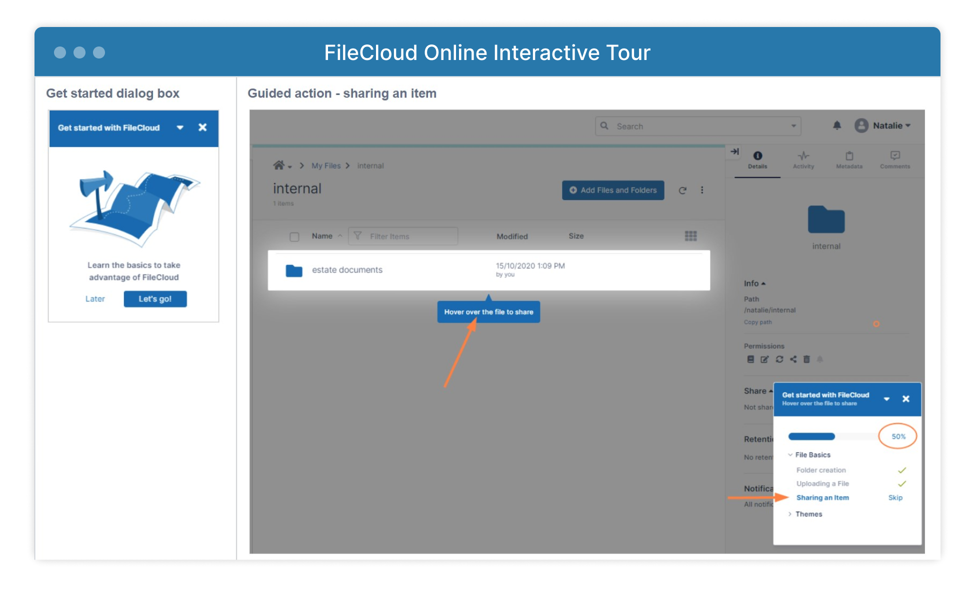This screenshot has height=600, width=975.
Task: Refresh the internal folder listing
Action: tap(682, 190)
